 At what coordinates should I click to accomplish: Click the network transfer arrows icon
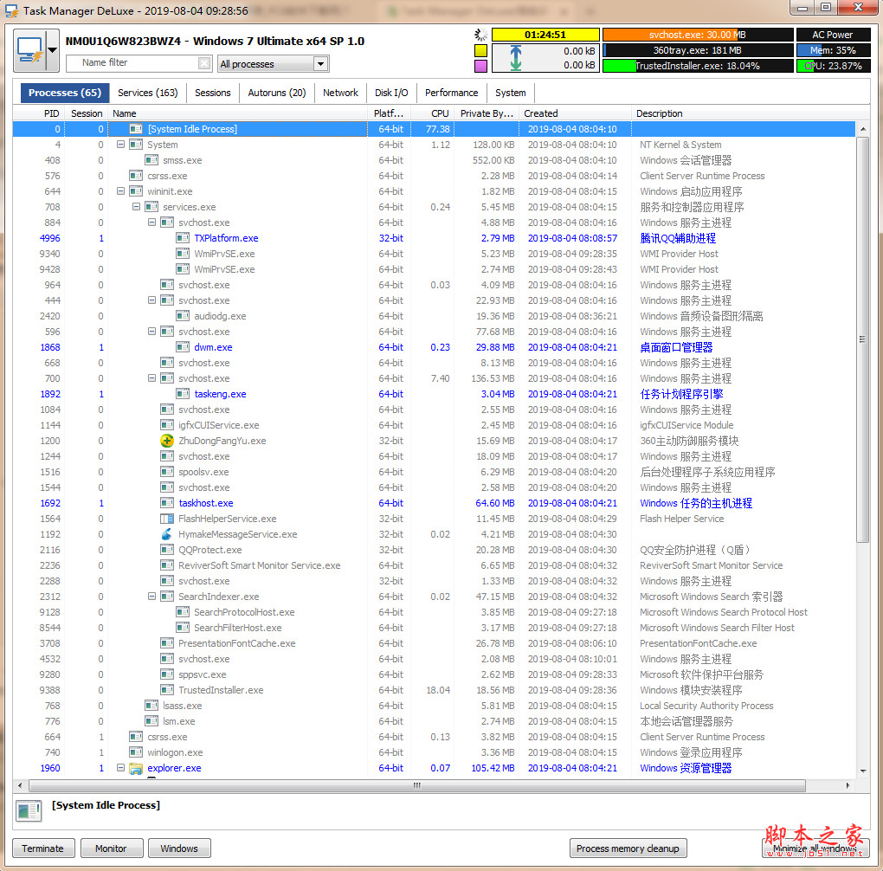515,58
